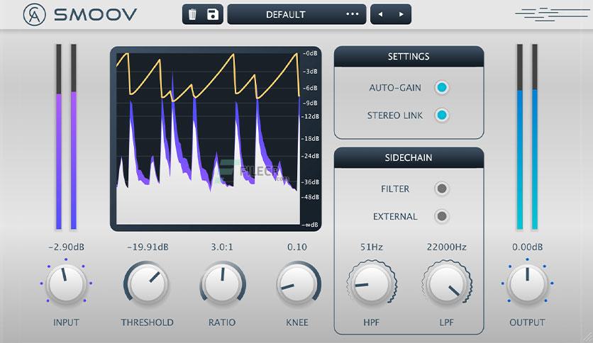Click the SMOOV plugin title
The height and width of the screenshot is (343, 593).
tap(95, 15)
